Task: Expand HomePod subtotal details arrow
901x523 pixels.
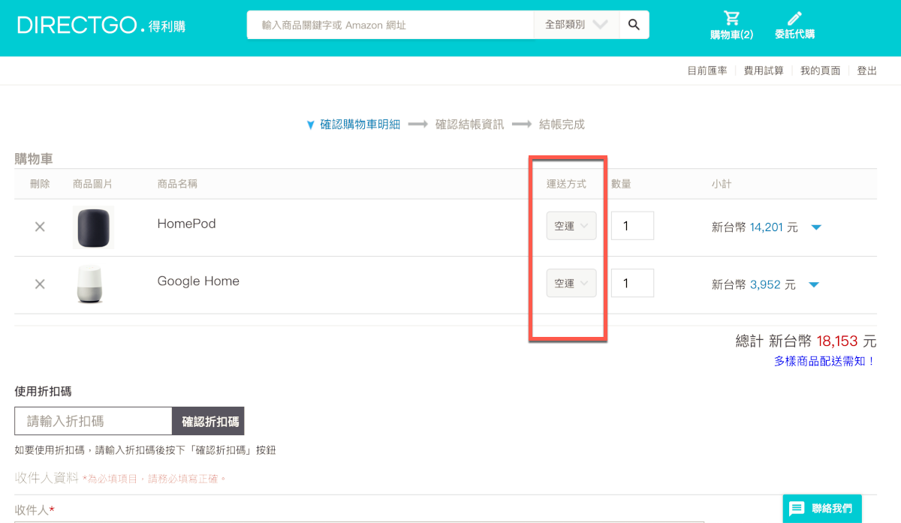Action: (816, 227)
